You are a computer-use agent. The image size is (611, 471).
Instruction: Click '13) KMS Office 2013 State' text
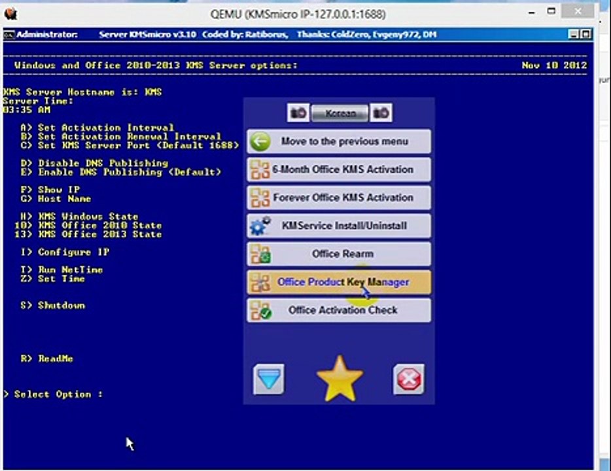(88, 234)
